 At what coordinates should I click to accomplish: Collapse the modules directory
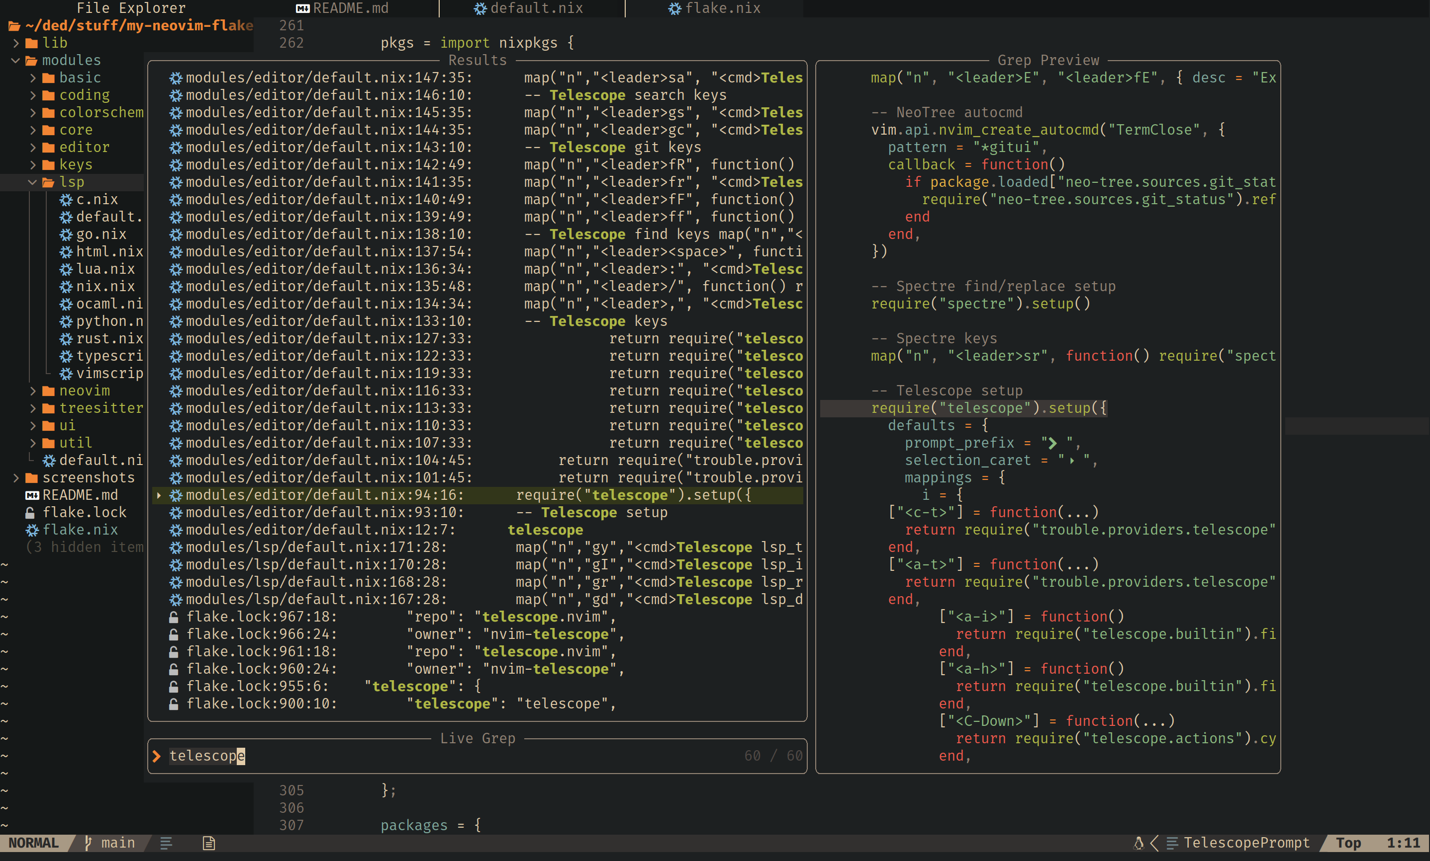click(16, 60)
